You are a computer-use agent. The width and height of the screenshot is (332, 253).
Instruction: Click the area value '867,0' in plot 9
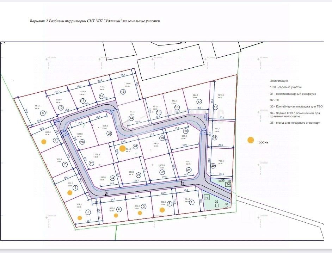37,106
